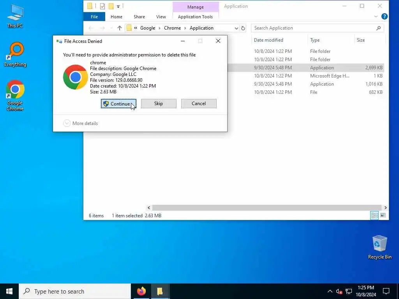This screenshot has width=399, height=299.
Task: Switch to the Share ribbon tab
Action: click(x=139, y=17)
